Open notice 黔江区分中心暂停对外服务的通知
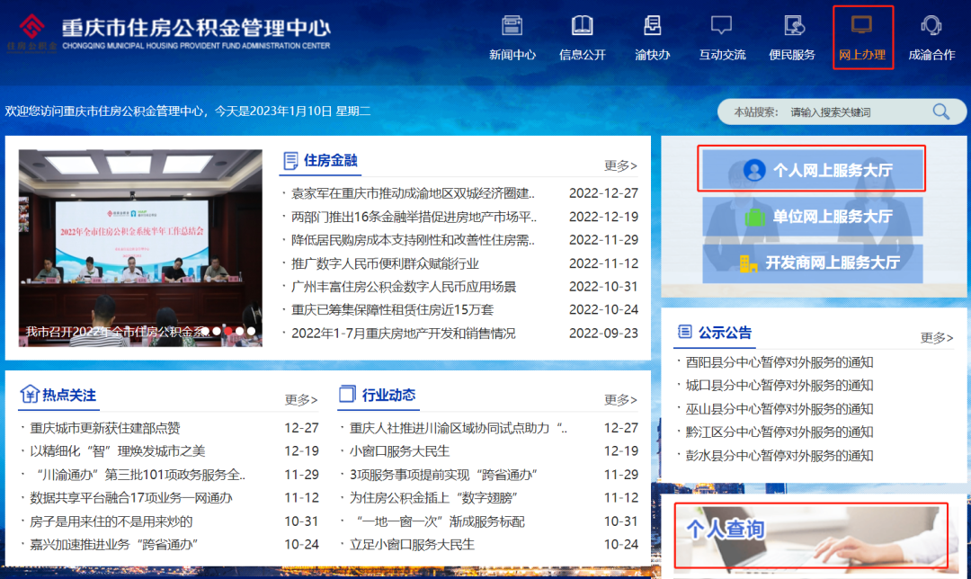The image size is (971, 579). pos(779,432)
